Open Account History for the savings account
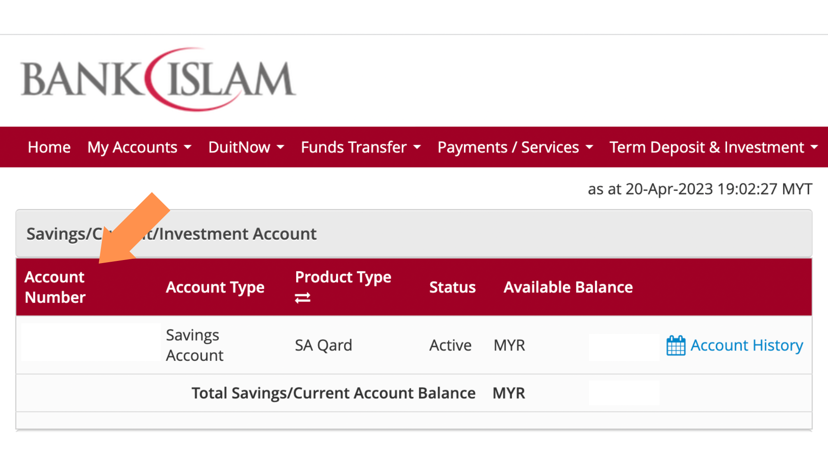This screenshot has width=828, height=465. pyautogui.click(x=746, y=345)
